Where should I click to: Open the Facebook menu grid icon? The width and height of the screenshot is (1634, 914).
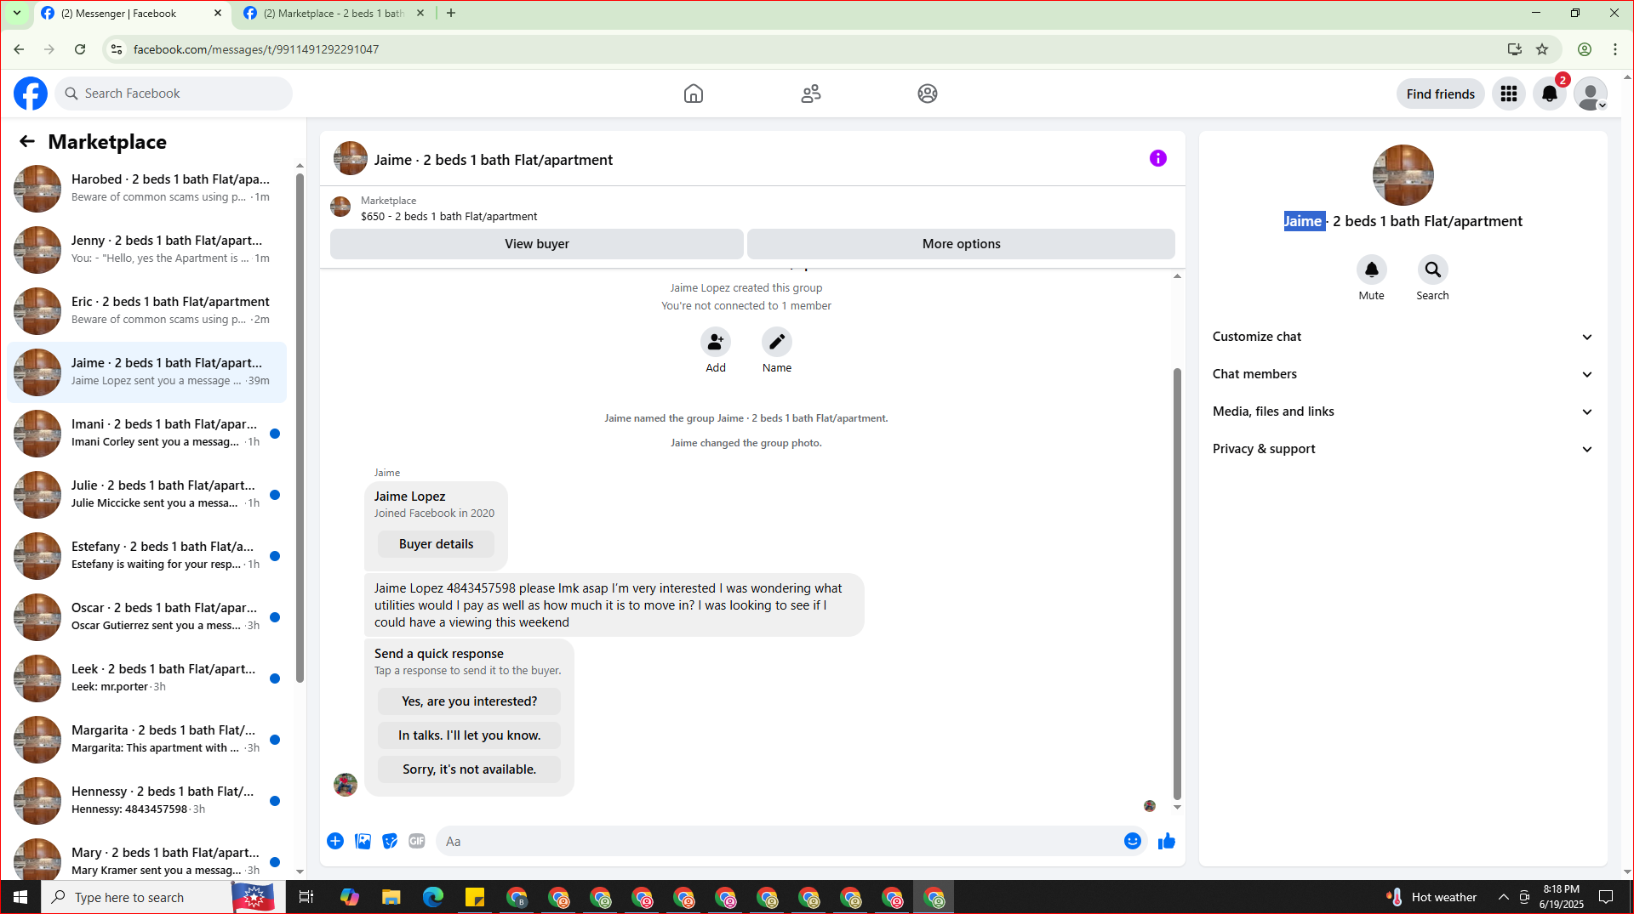pos(1509,94)
